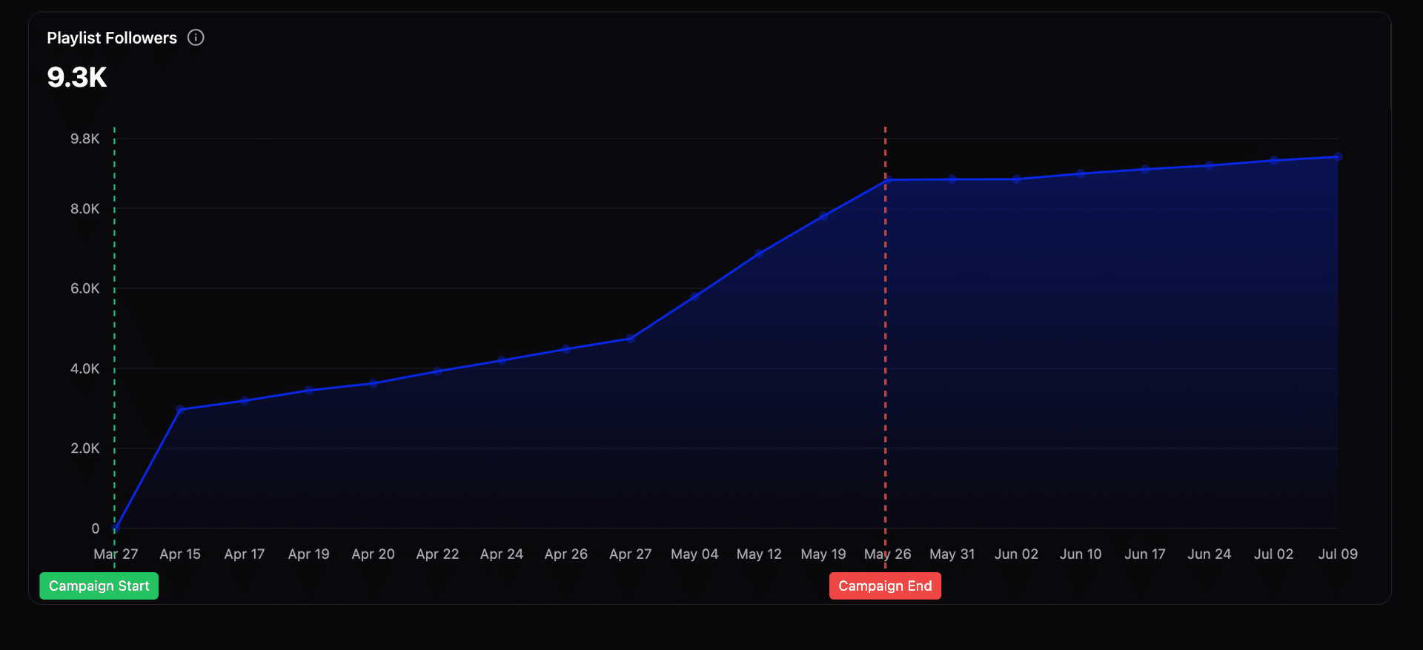Click the May 04 data point on the line

695,296
